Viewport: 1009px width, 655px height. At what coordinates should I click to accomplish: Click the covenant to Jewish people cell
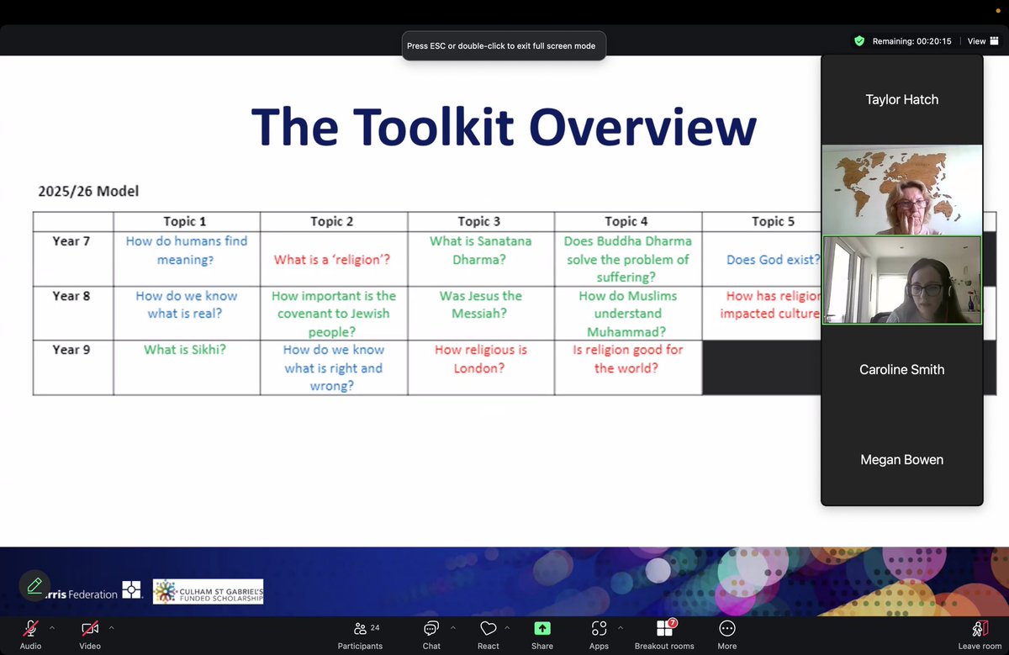[333, 314]
